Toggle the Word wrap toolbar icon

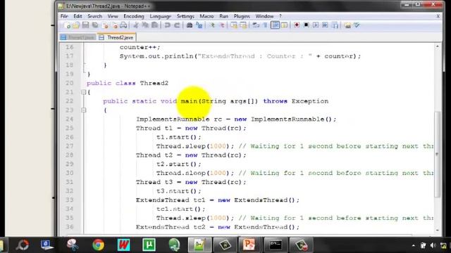256,25
